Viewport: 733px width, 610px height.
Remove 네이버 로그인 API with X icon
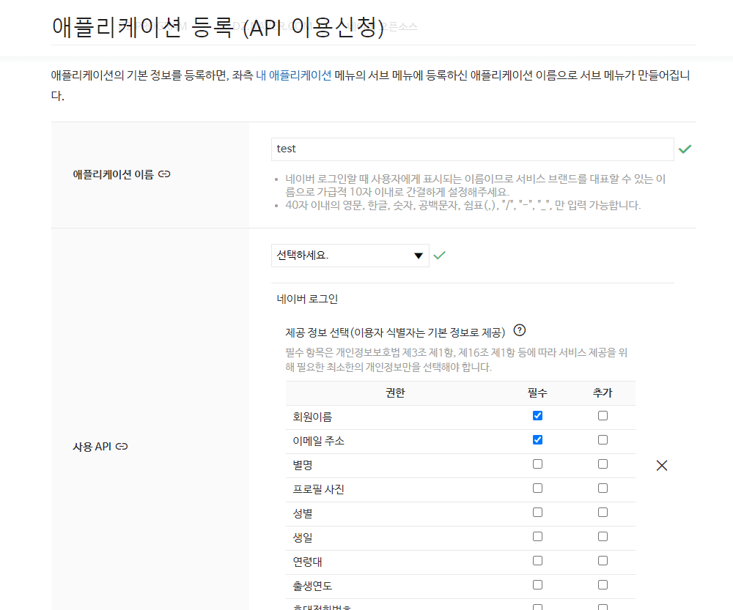pos(661,465)
